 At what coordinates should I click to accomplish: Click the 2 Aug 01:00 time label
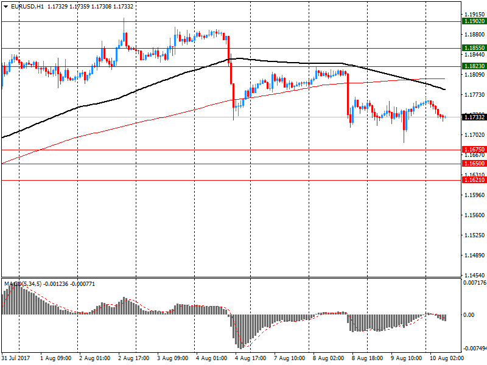(x=94, y=358)
